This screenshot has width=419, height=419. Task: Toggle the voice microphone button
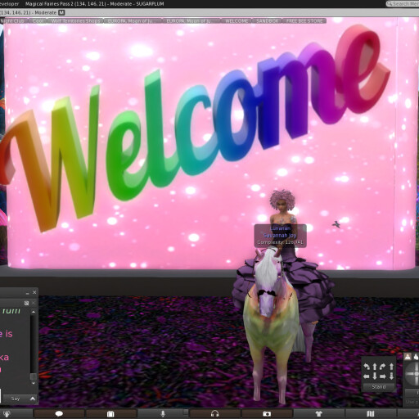(163, 414)
